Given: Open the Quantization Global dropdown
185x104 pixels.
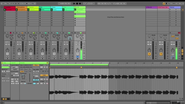Looking at the screenshot, I should point(15,73).
